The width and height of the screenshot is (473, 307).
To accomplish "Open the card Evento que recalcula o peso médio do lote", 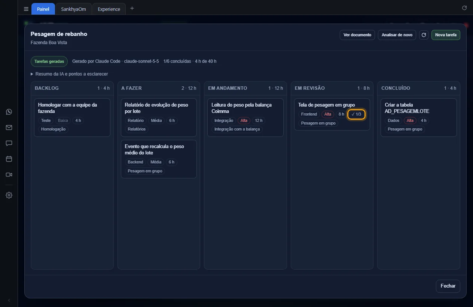I will [159, 159].
